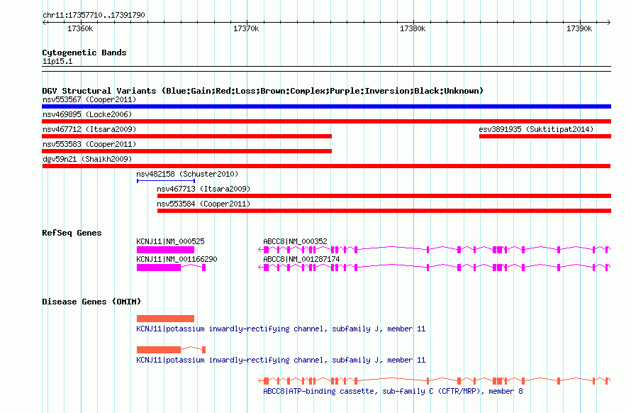Select the red bar for nsv467712
Image resolution: width=631 pixels, height=413 pixels.
pyautogui.click(x=186, y=136)
